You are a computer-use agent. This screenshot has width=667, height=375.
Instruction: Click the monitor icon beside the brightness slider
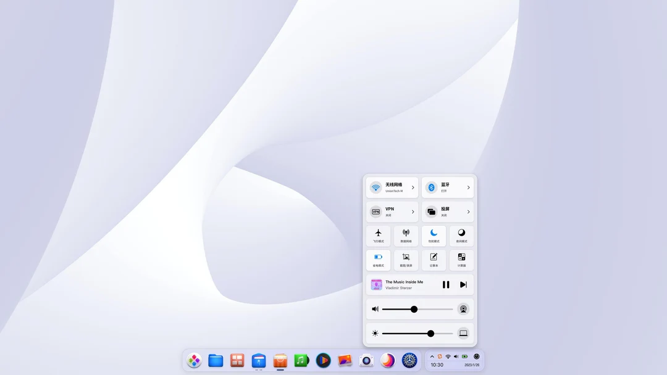click(463, 333)
